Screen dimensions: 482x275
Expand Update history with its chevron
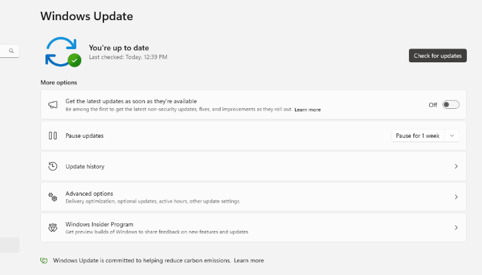click(x=456, y=166)
